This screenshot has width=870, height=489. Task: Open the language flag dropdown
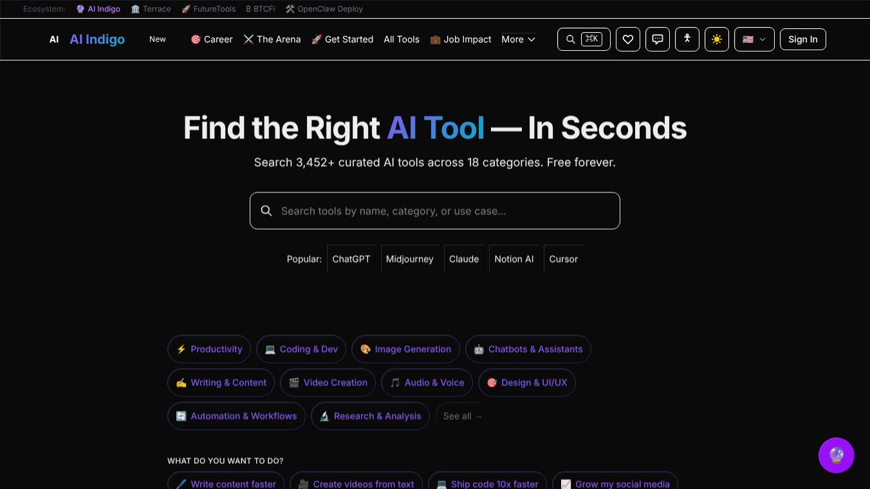click(x=754, y=39)
